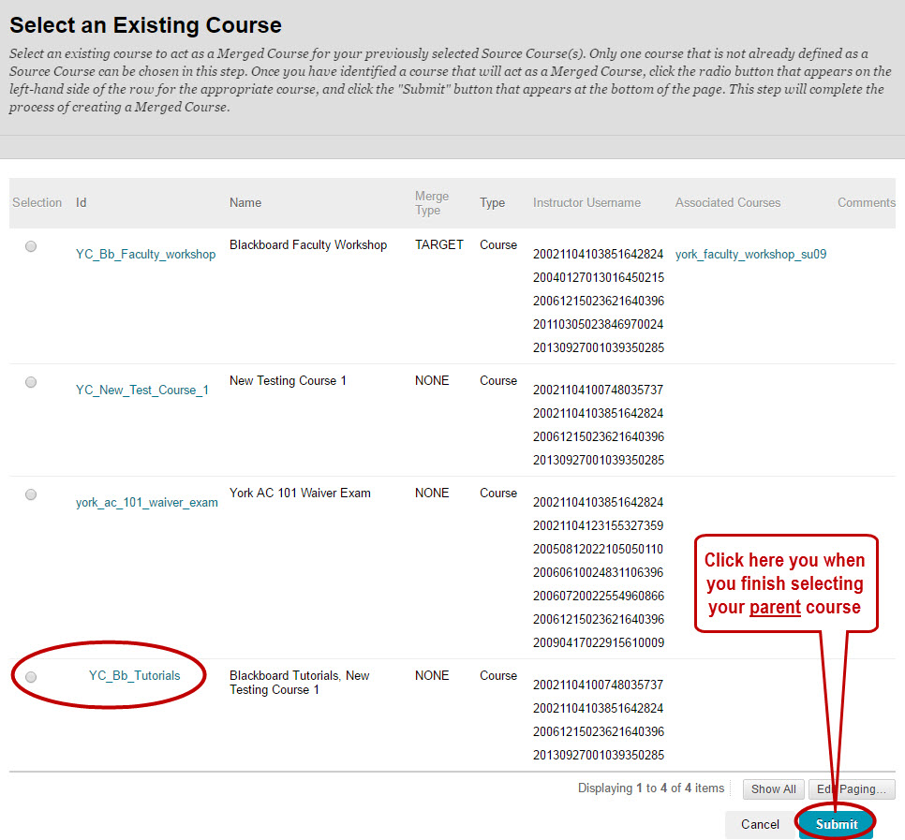Screen dimensions: 905x840
Task: Open the YC_Bb_Faculty_workshop course link
Action: (x=145, y=255)
